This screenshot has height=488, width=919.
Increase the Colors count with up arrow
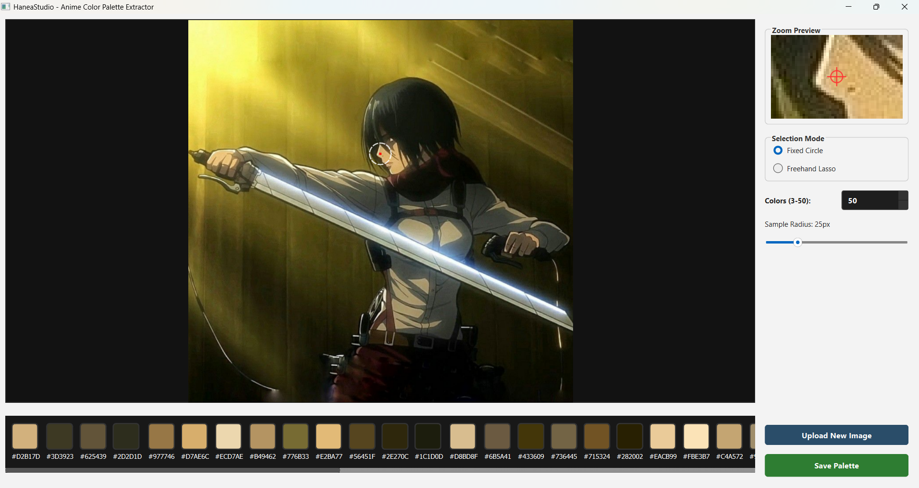point(903,196)
